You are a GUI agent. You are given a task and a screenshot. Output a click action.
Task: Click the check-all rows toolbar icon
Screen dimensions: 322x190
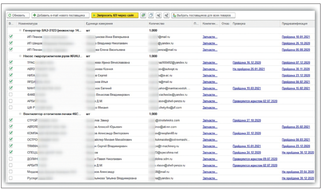pos(143,15)
